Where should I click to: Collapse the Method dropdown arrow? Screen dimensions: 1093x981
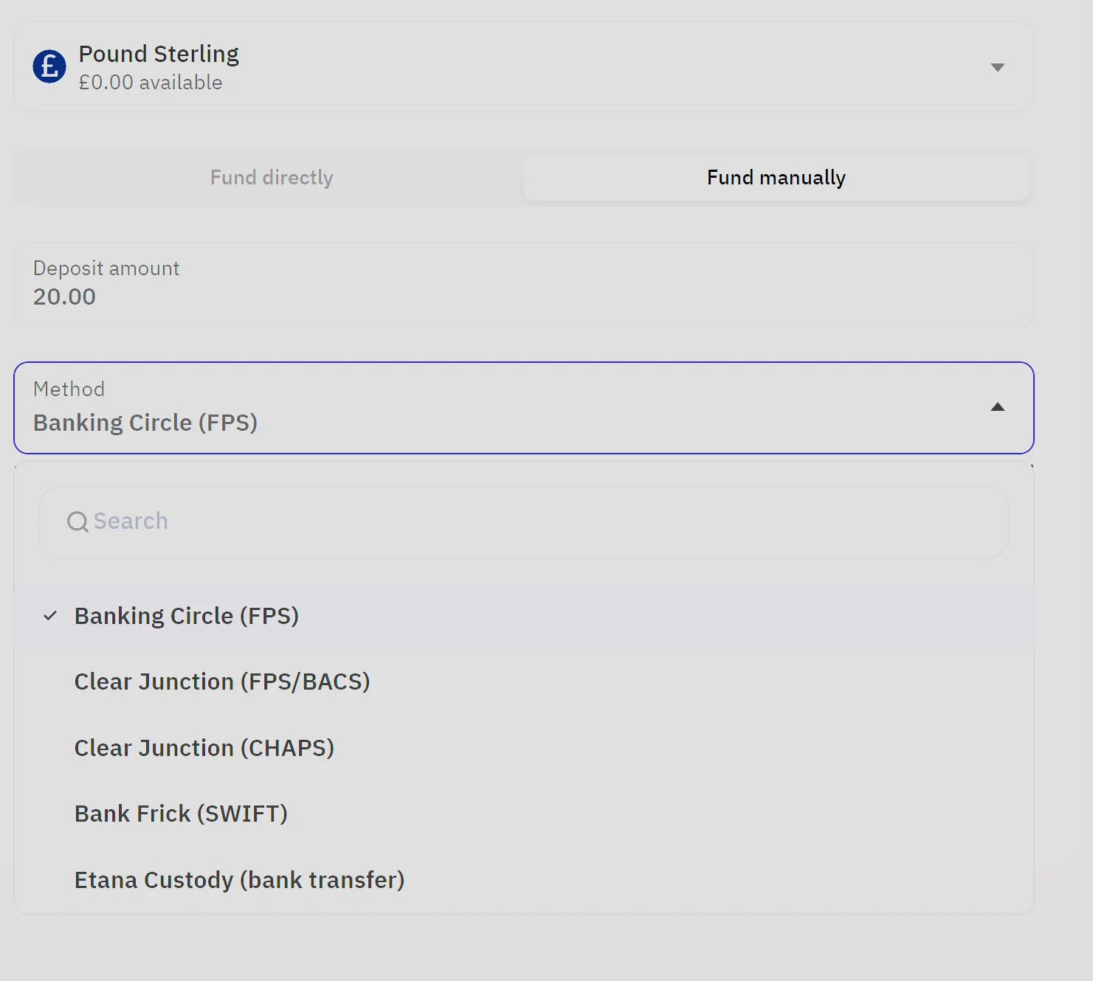click(997, 407)
